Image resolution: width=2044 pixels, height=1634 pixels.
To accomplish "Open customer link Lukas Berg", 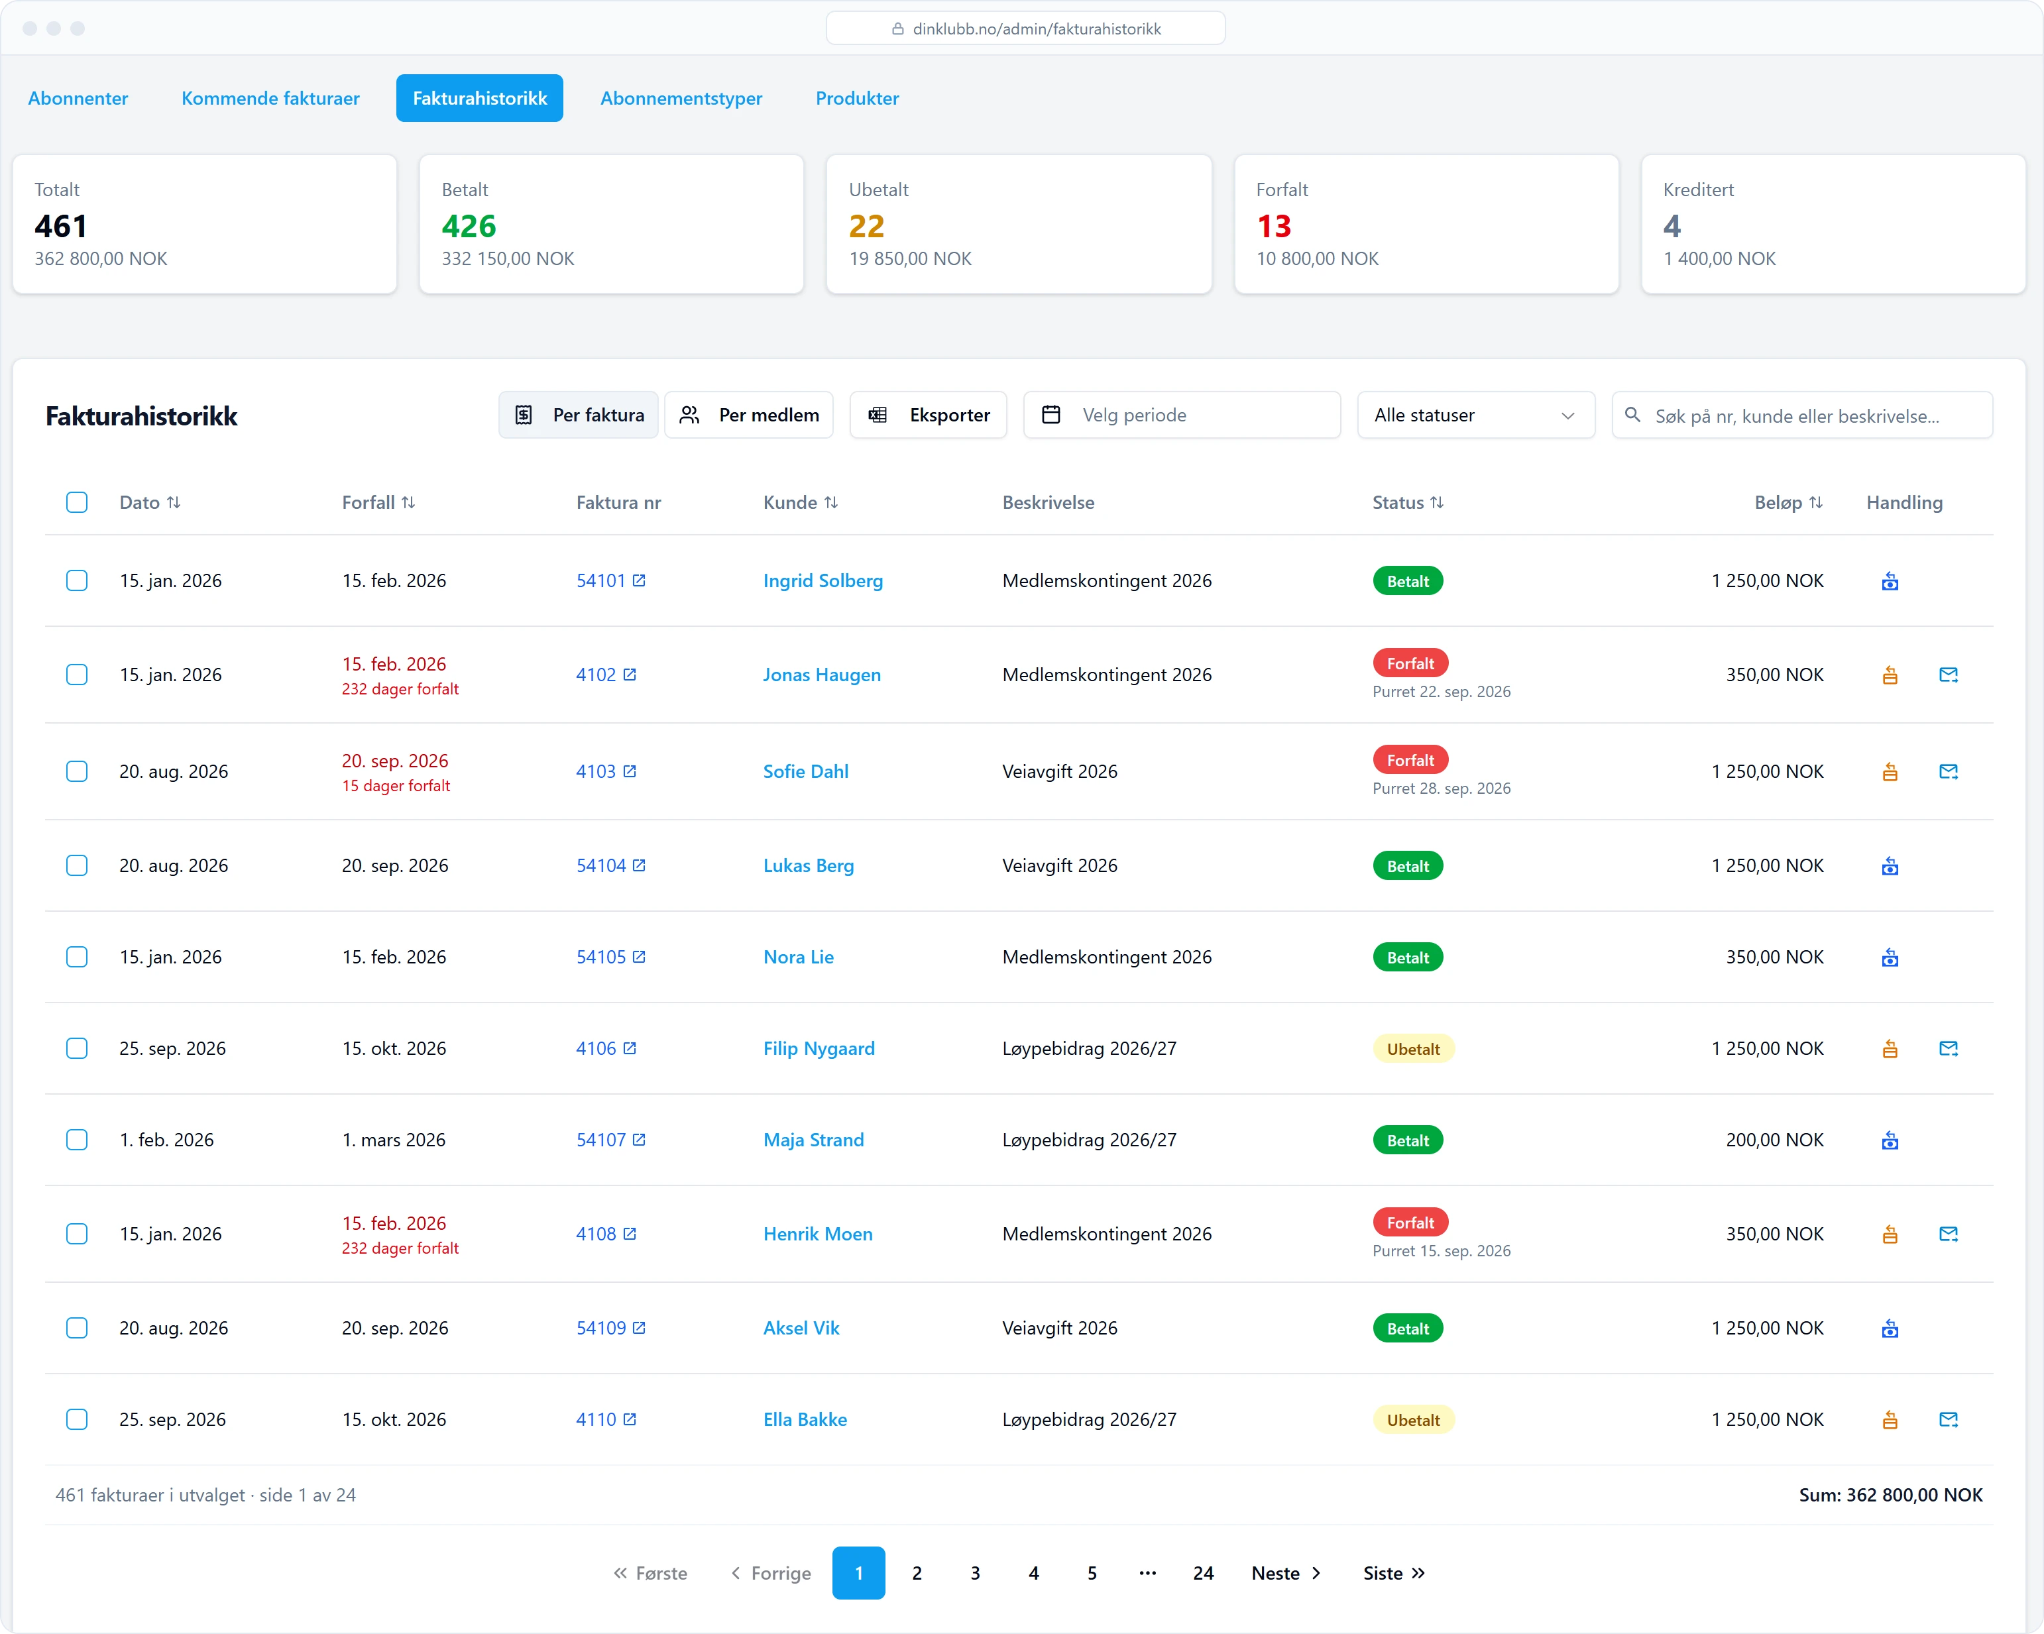I will click(x=809, y=865).
